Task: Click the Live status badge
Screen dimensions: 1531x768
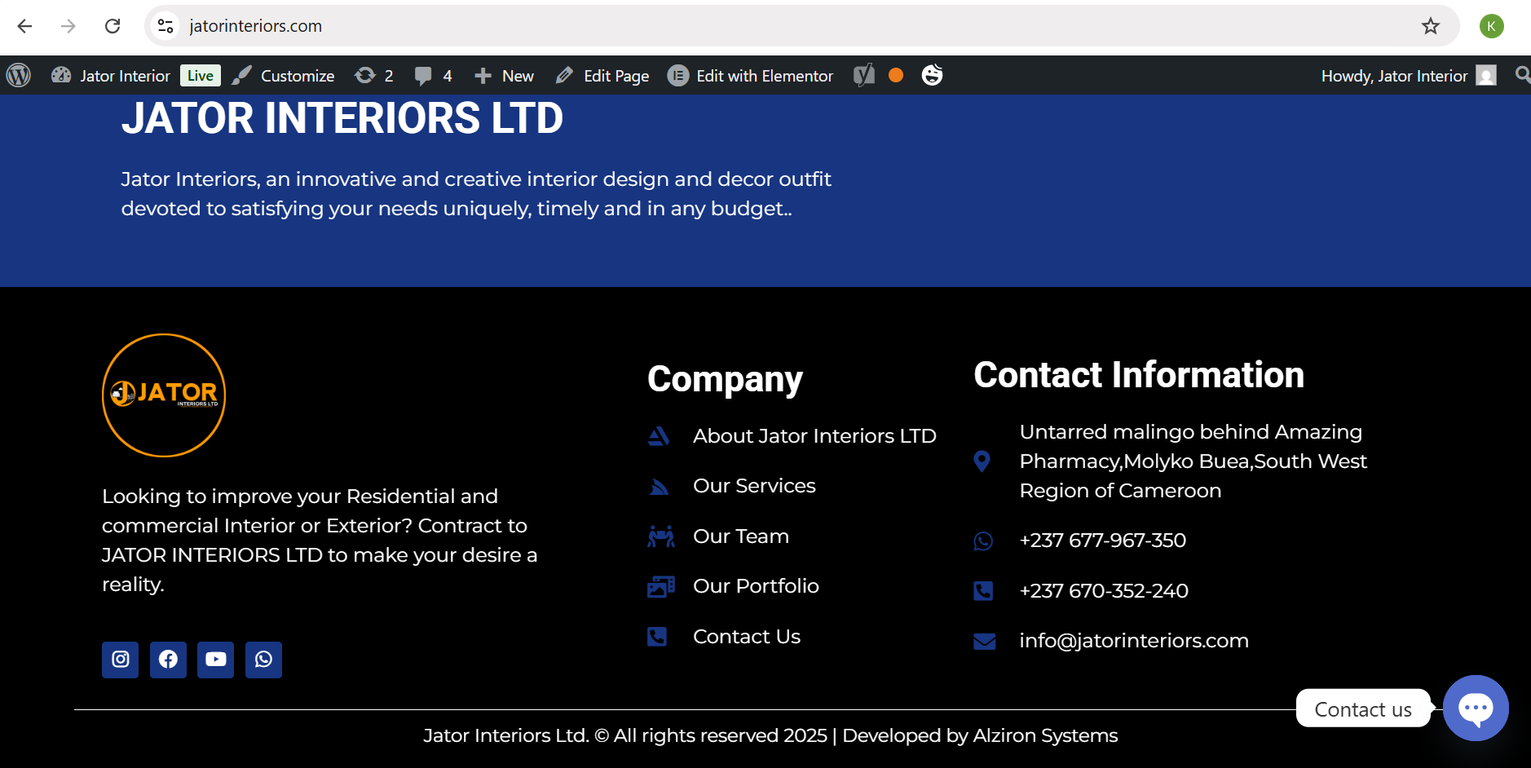Action: click(x=200, y=75)
